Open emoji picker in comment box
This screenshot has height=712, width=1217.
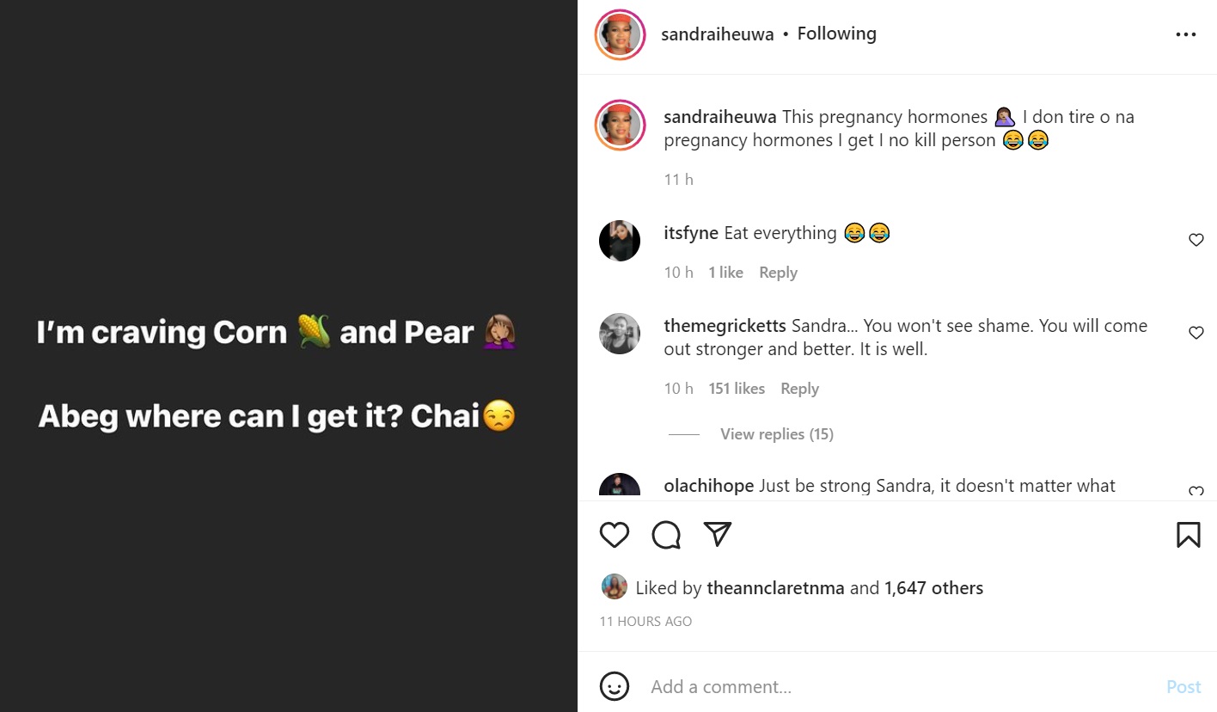coord(614,686)
